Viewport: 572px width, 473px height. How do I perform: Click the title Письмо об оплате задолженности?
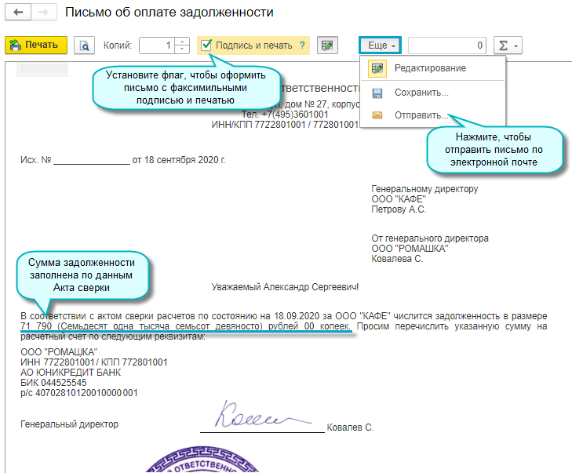pyautogui.click(x=169, y=12)
